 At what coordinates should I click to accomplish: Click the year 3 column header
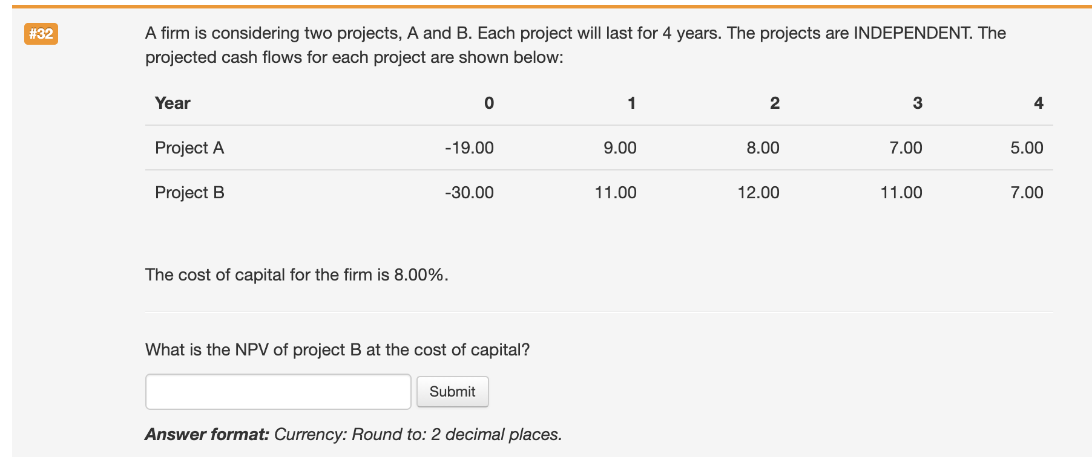[916, 103]
